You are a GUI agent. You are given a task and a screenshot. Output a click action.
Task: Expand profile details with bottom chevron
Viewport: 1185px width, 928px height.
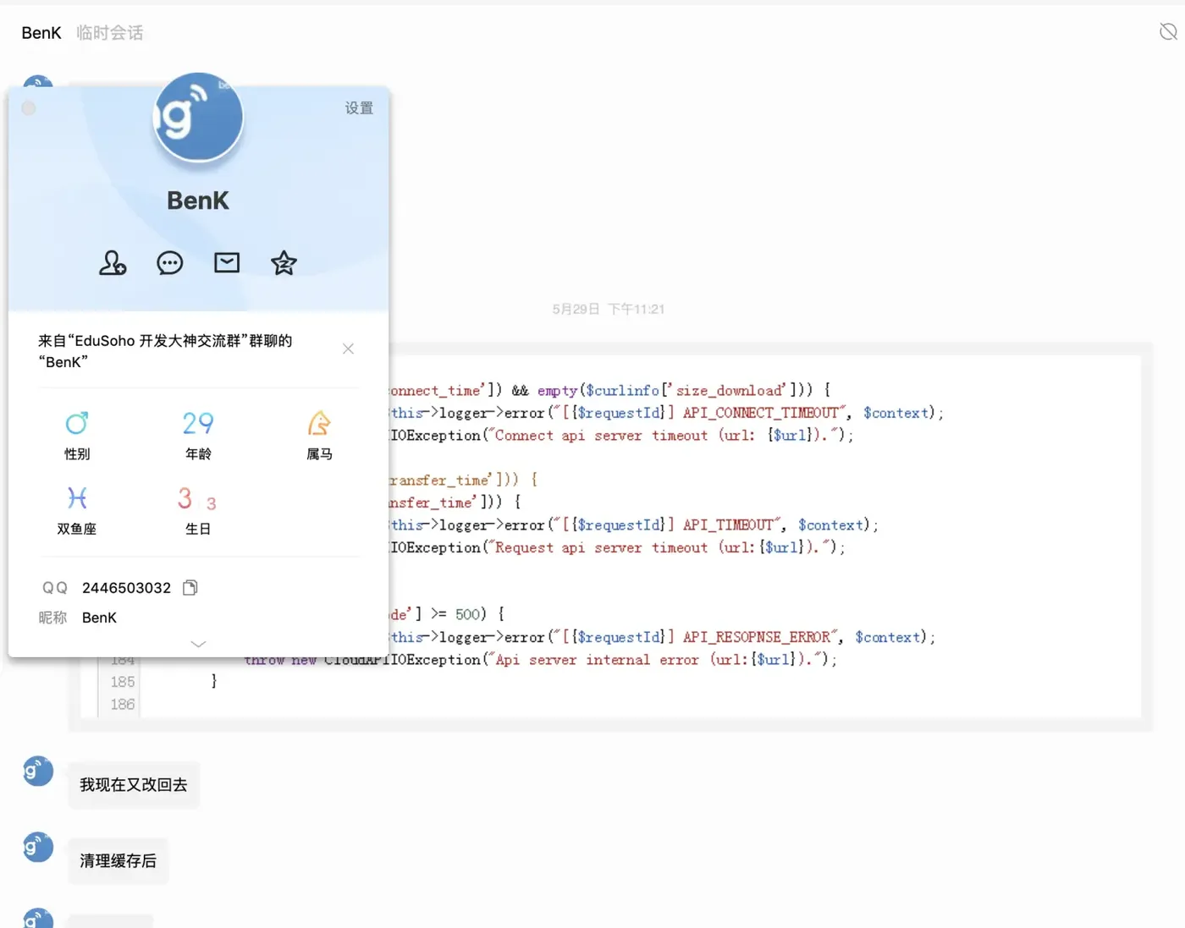(198, 644)
